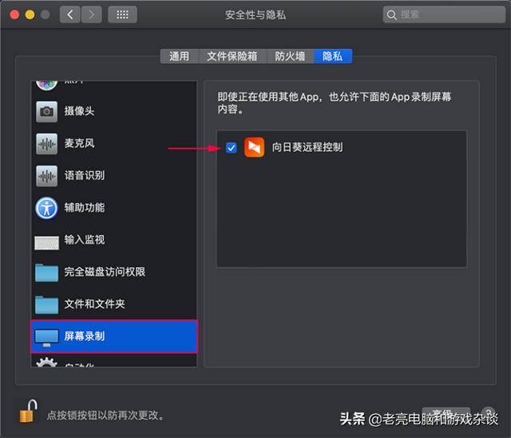Screen dimensions: 511x438
Task: Select the 隐私 tab
Action: (333, 57)
